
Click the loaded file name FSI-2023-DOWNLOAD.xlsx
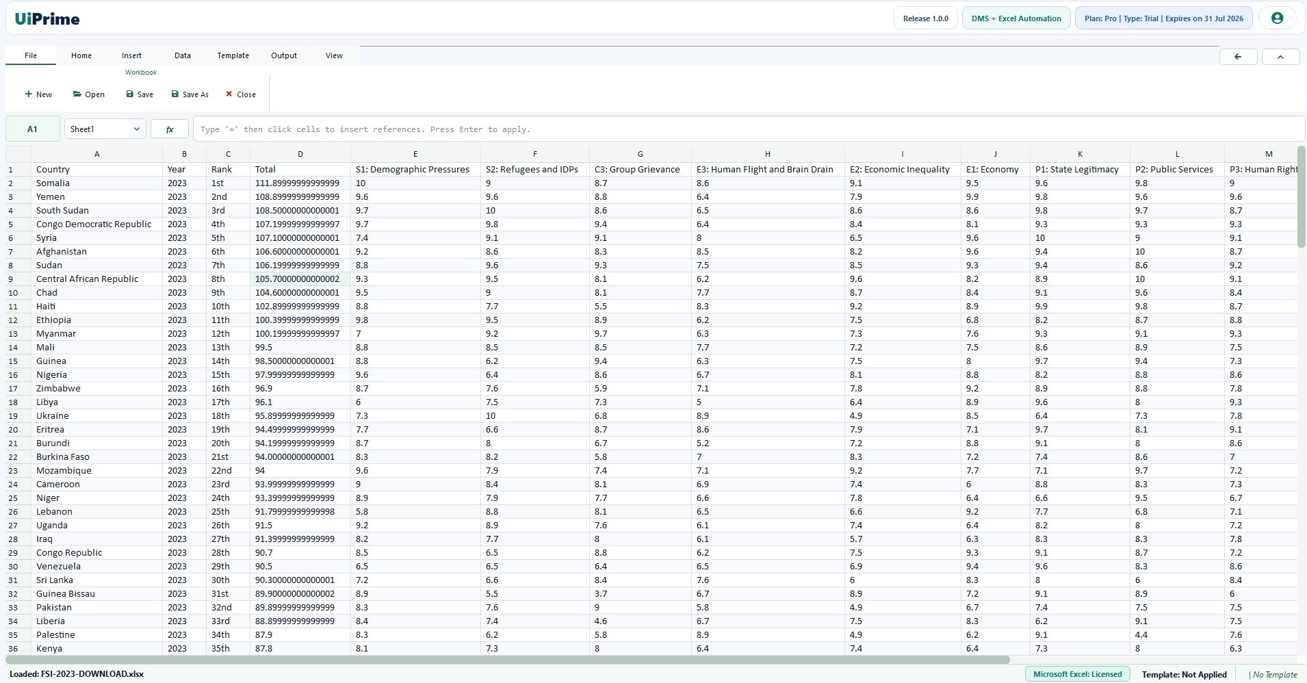[x=92, y=674]
